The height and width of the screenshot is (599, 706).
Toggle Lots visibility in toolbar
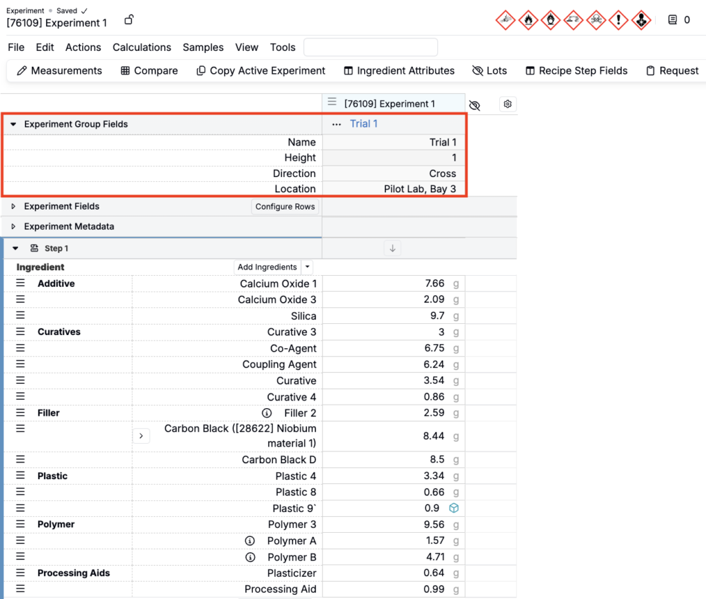[490, 70]
